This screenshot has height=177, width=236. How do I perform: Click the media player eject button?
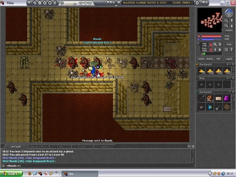pos(81,3)
